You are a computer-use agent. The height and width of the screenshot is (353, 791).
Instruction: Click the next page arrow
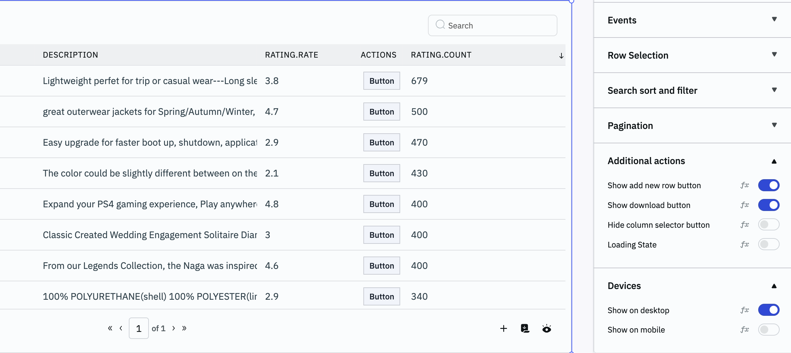tap(173, 328)
